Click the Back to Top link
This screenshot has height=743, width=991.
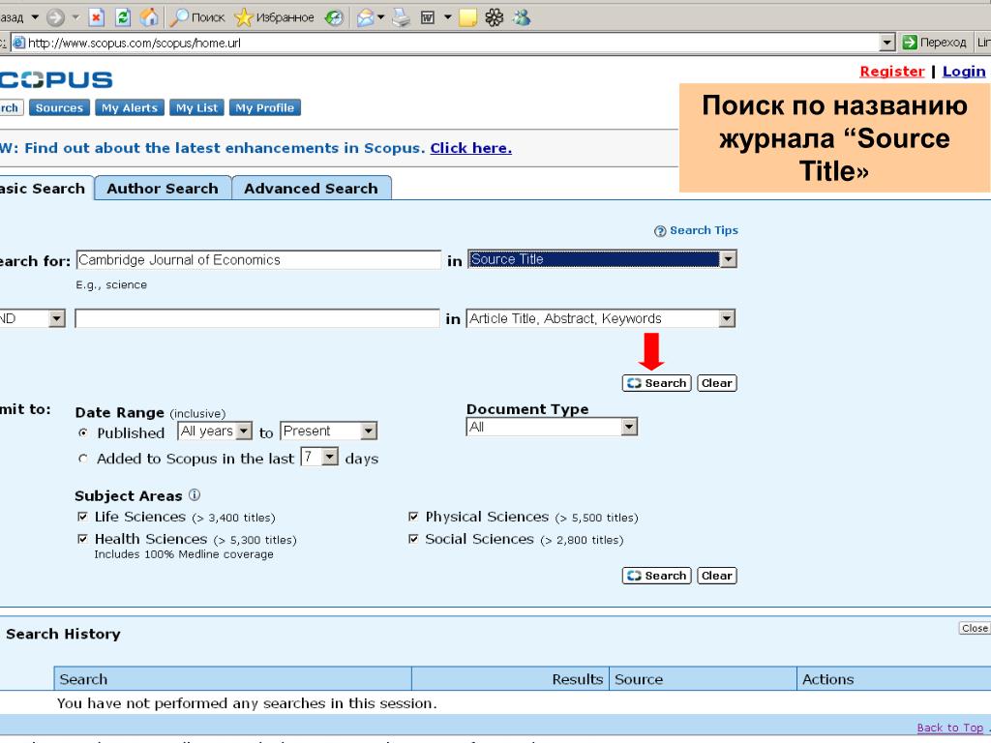pyautogui.click(x=950, y=728)
